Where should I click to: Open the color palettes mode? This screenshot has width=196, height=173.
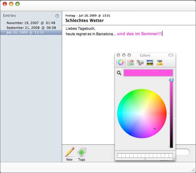[140, 62]
